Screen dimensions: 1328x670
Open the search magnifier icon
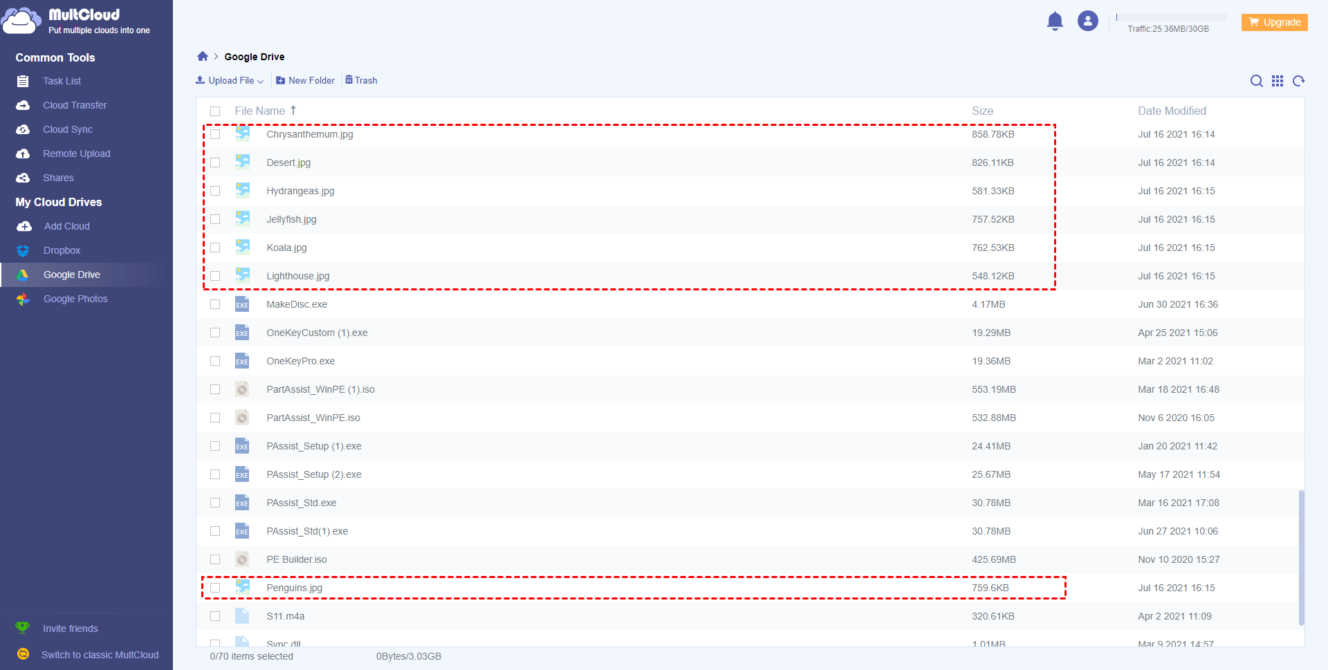point(1257,81)
